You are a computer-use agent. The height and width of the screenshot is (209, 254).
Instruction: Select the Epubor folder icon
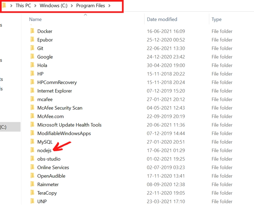point(32,39)
